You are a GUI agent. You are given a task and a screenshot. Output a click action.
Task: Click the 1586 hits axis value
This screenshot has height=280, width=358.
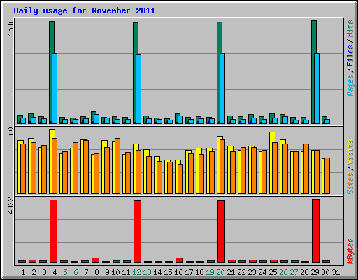(10, 28)
